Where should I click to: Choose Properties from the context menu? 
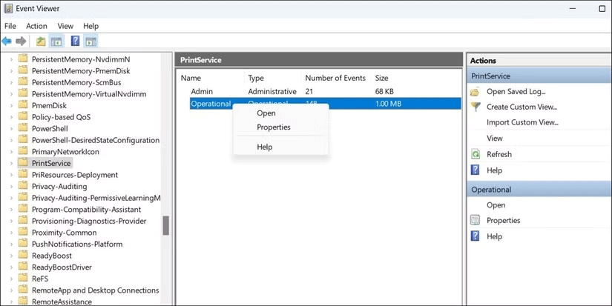point(273,127)
